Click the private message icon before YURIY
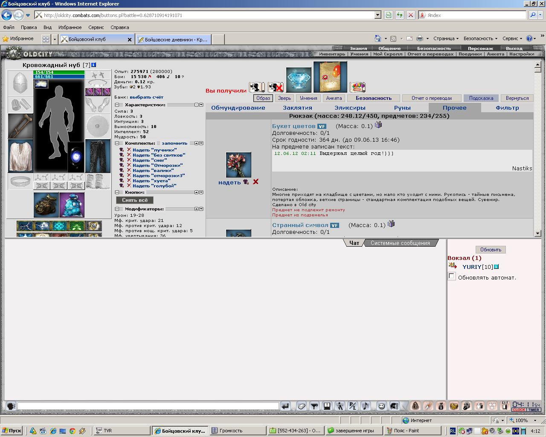546x437 pixels. pos(453,266)
